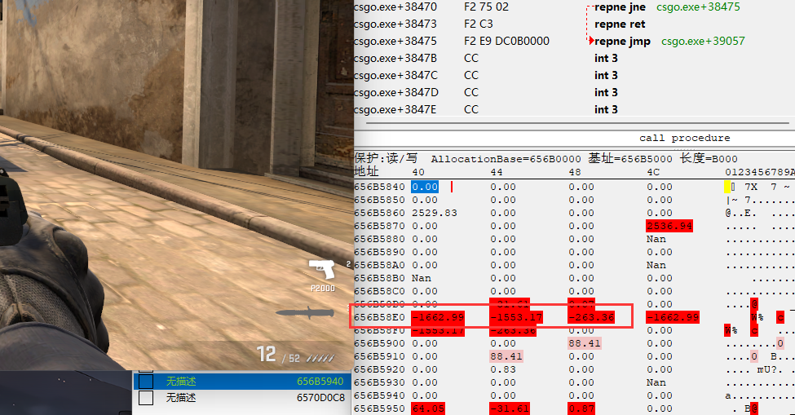The width and height of the screenshot is (795, 415).
Task: Tick the checkbox for address 656B5940
Action: [x=146, y=381]
